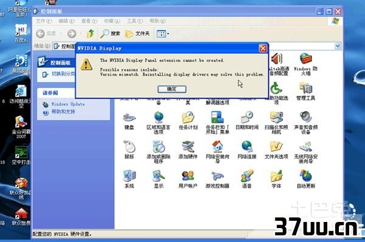Open 无线网络安装向导 icon

[x=305, y=152]
